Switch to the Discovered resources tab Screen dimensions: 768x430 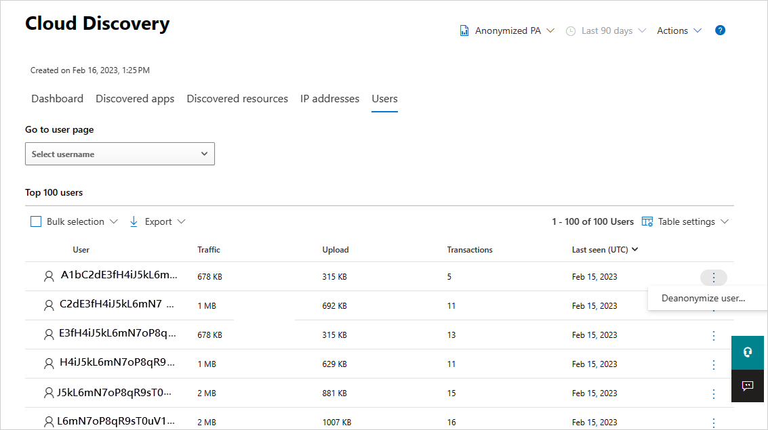pos(237,99)
